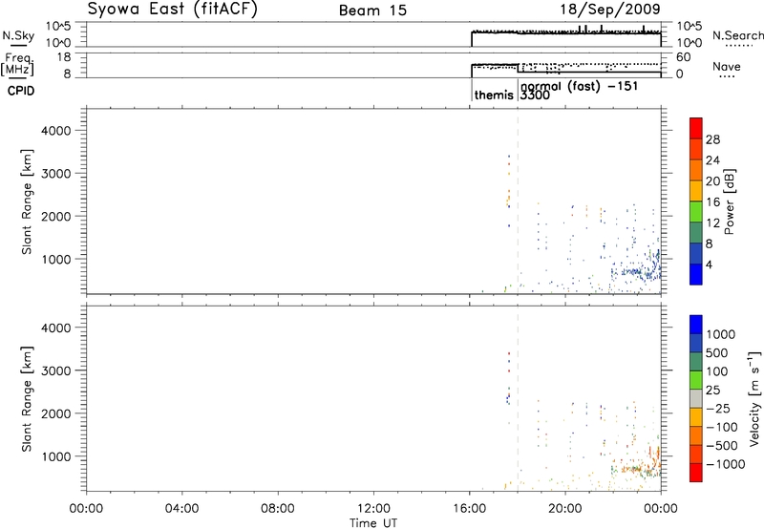
Task: Select the Beam 15 label
Action: tap(372, 11)
